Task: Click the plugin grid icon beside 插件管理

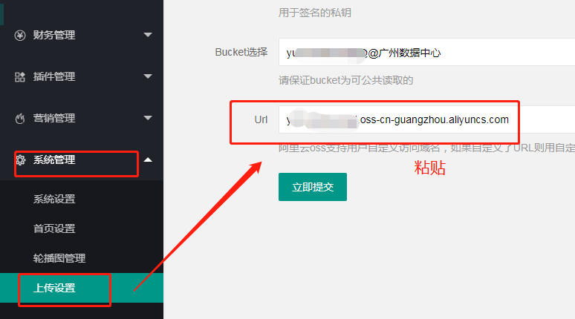Action: tap(20, 77)
